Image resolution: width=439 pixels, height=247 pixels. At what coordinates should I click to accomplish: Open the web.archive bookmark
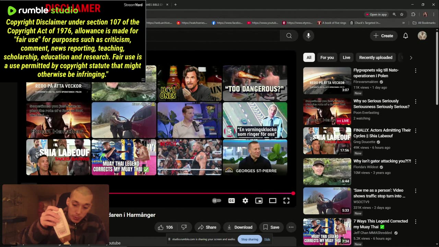tap(159, 23)
